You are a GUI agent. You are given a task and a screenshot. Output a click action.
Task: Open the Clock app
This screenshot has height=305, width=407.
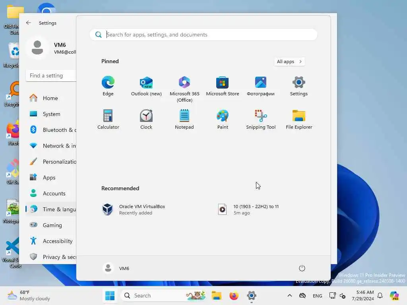coord(146,119)
